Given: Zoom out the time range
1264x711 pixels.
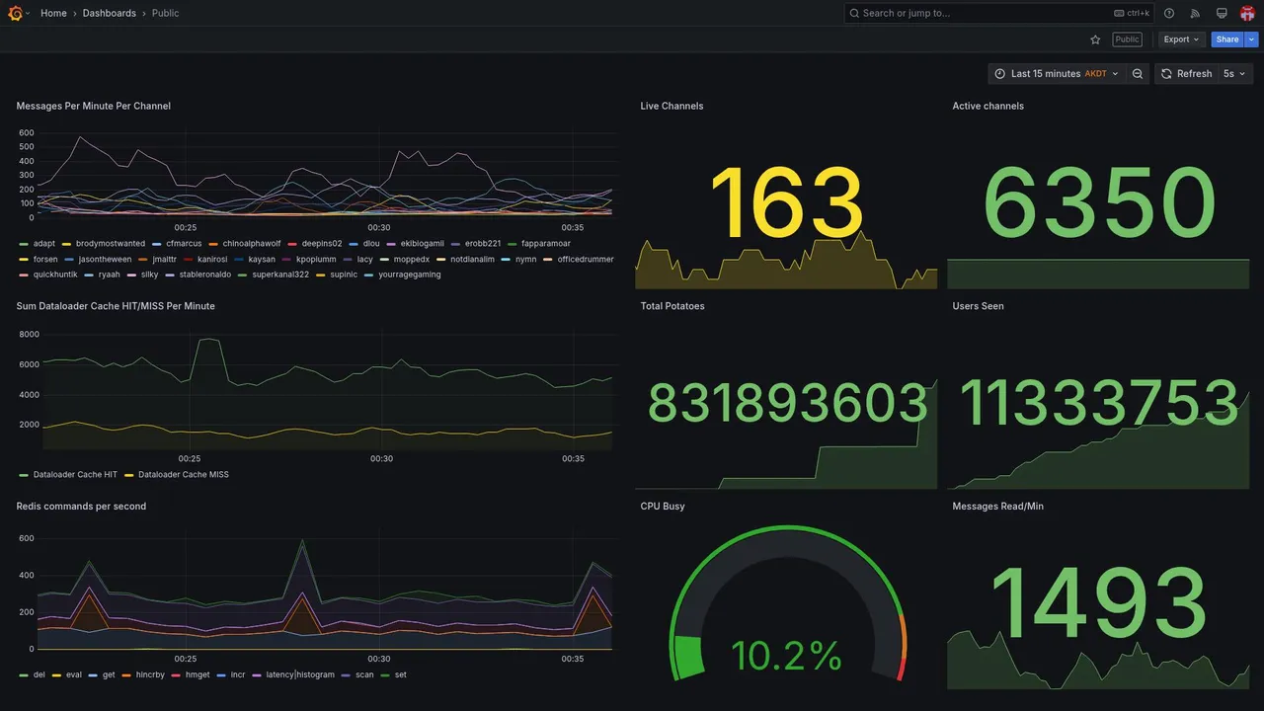Looking at the screenshot, I should [x=1138, y=74].
